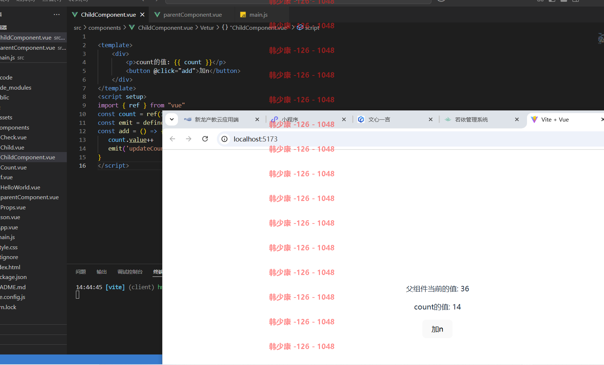This screenshot has width=604, height=365.
Task: Click ChildComponent.vue in the breadcrumb
Action: point(165,28)
